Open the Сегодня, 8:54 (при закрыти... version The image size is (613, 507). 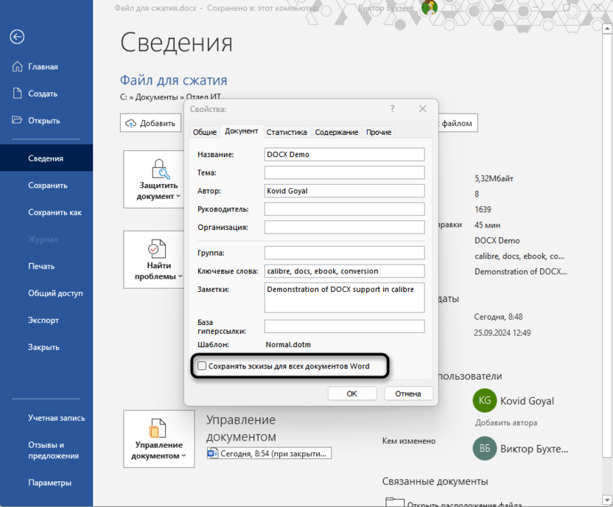point(270,453)
